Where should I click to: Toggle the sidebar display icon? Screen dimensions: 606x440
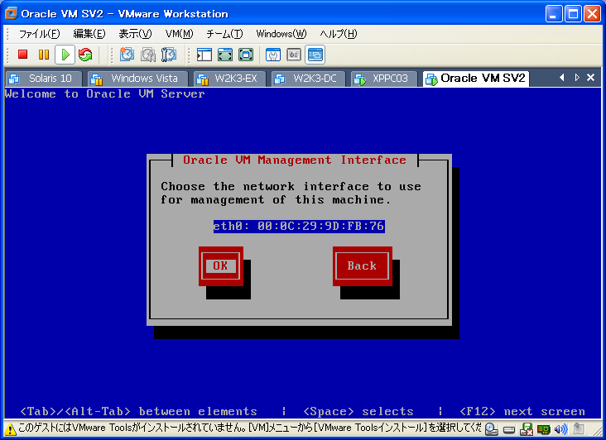pos(204,55)
